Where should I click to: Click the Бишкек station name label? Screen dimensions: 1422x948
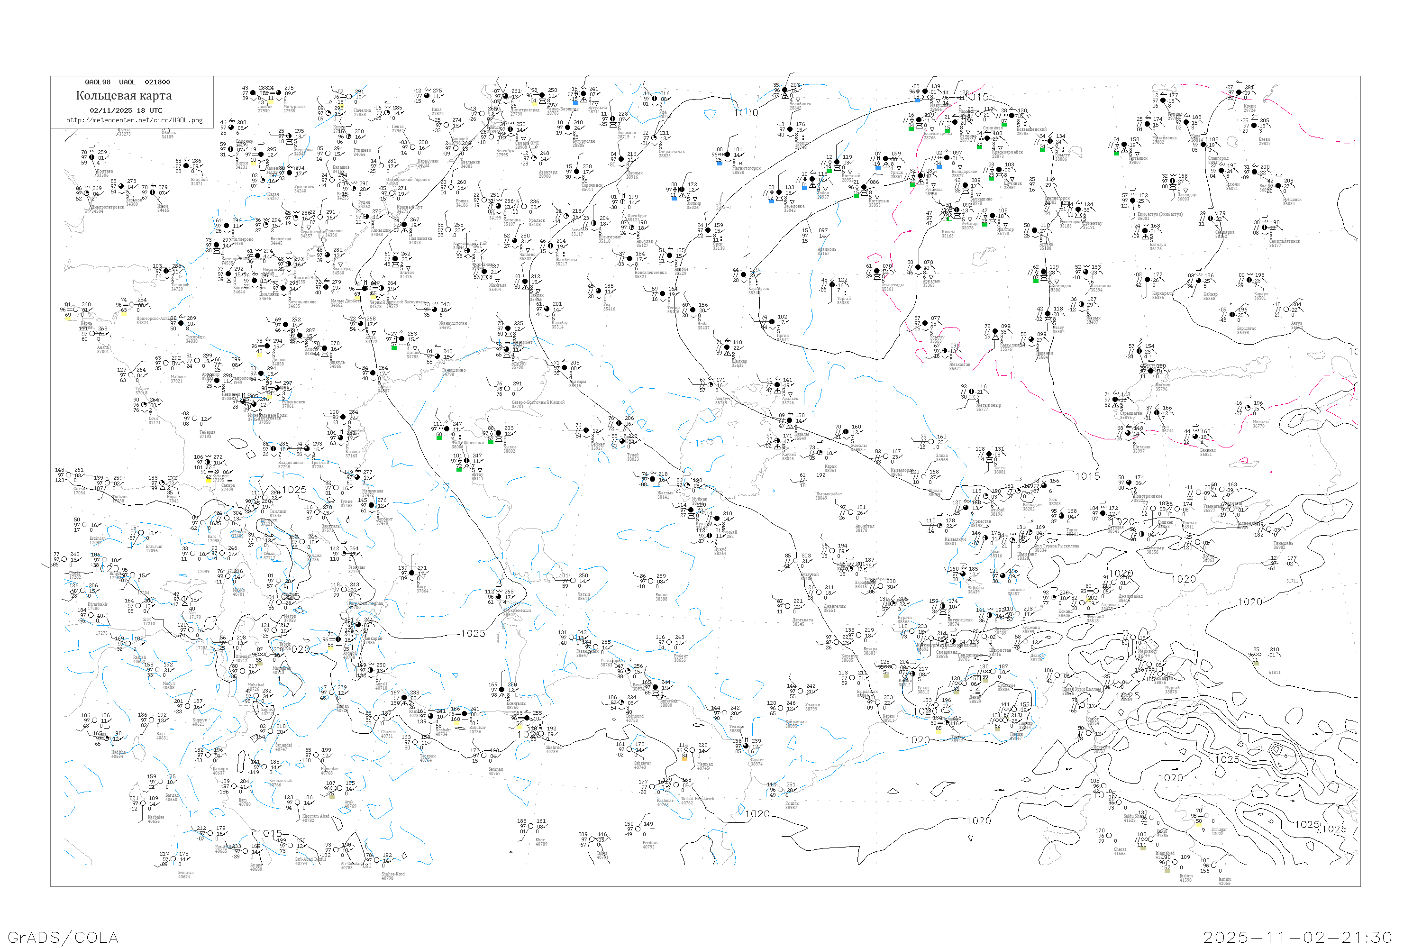click(x=1165, y=522)
